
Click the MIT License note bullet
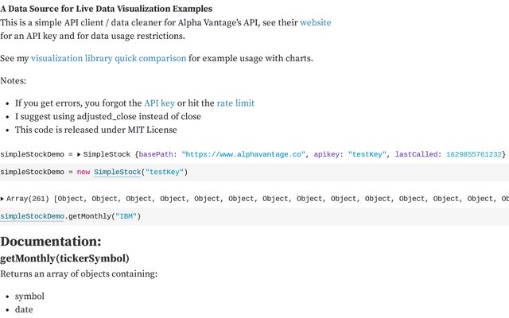(95, 130)
